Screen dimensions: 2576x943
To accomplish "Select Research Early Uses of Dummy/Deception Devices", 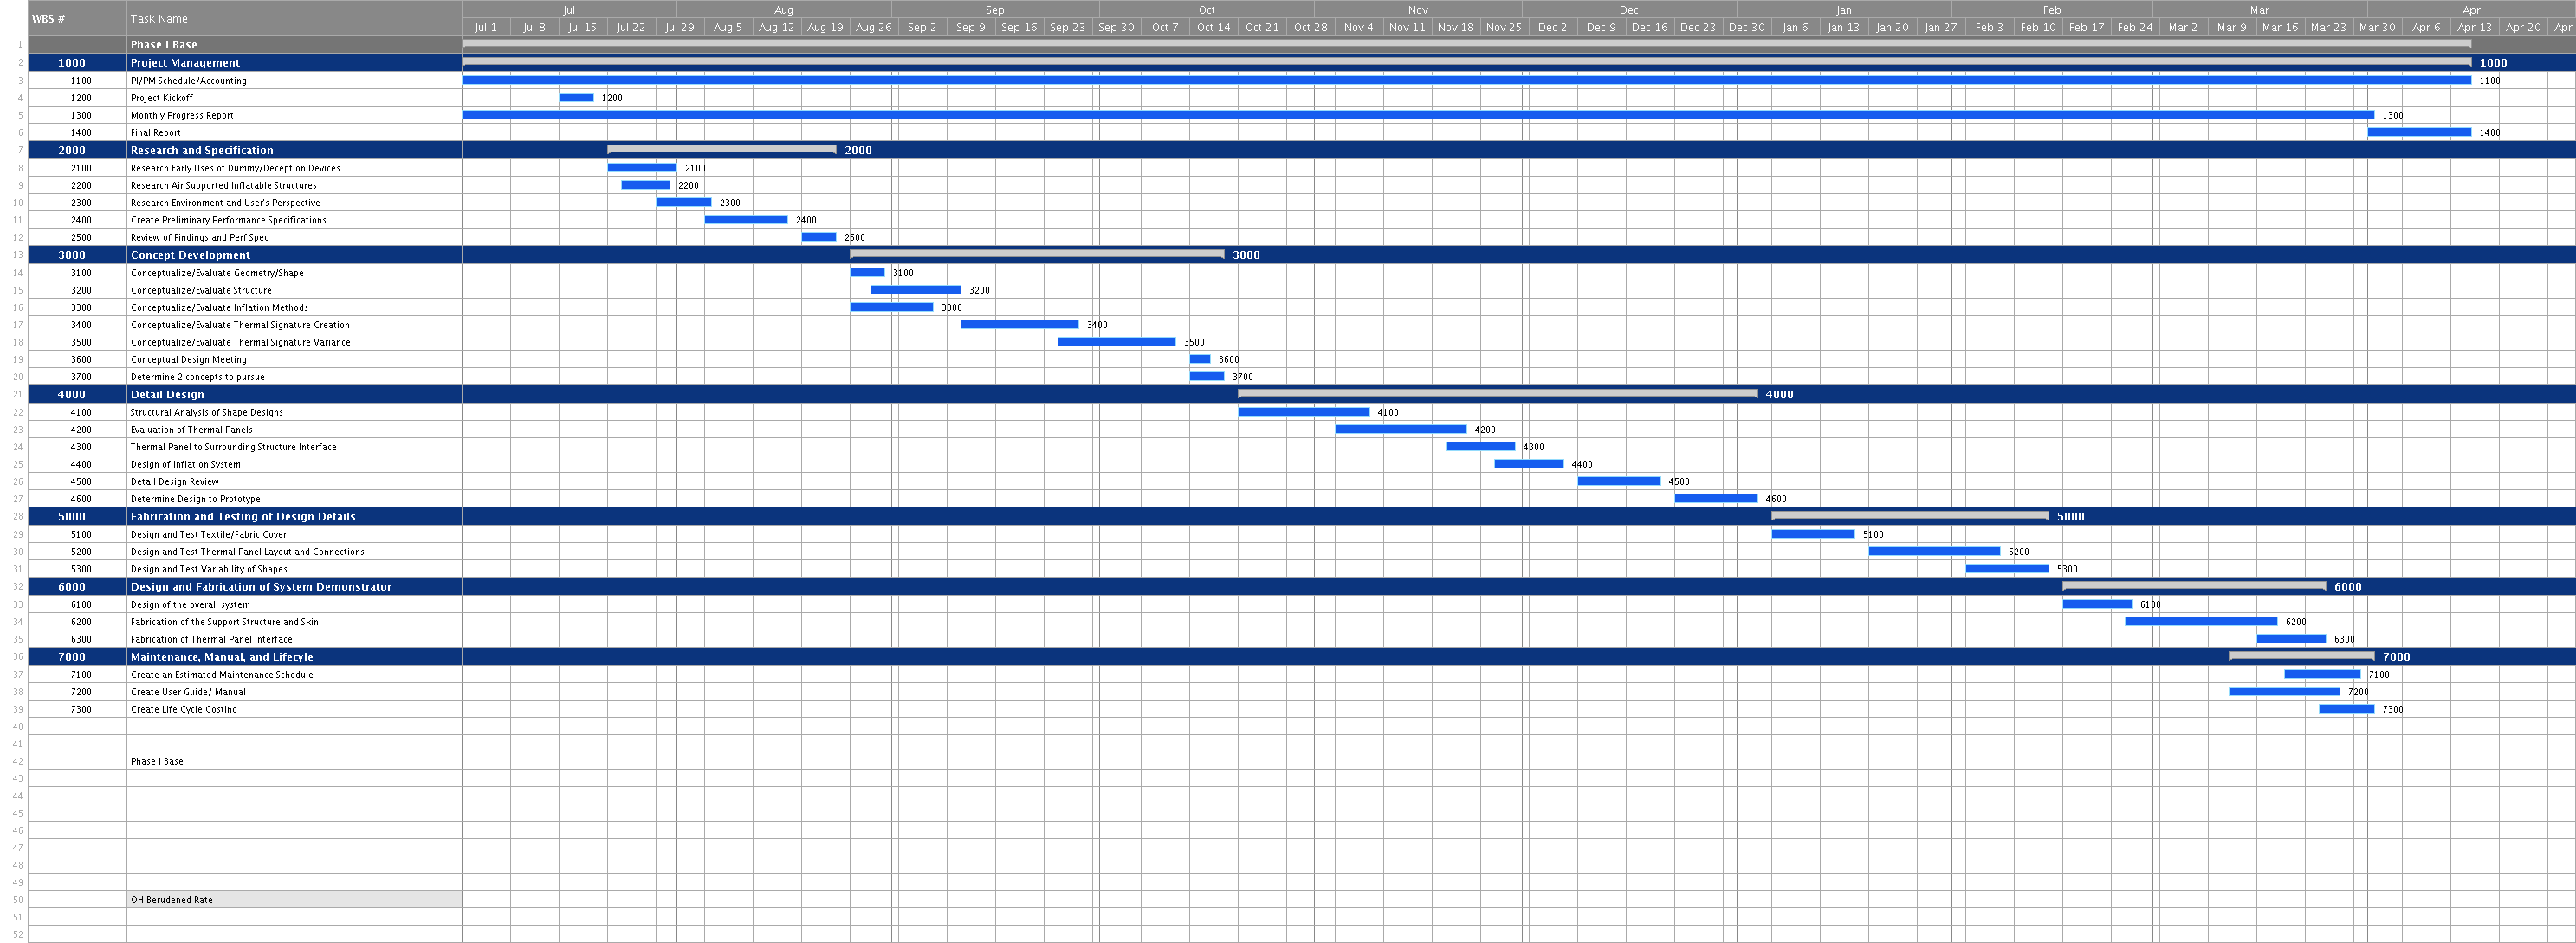I will [x=235, y=168].
